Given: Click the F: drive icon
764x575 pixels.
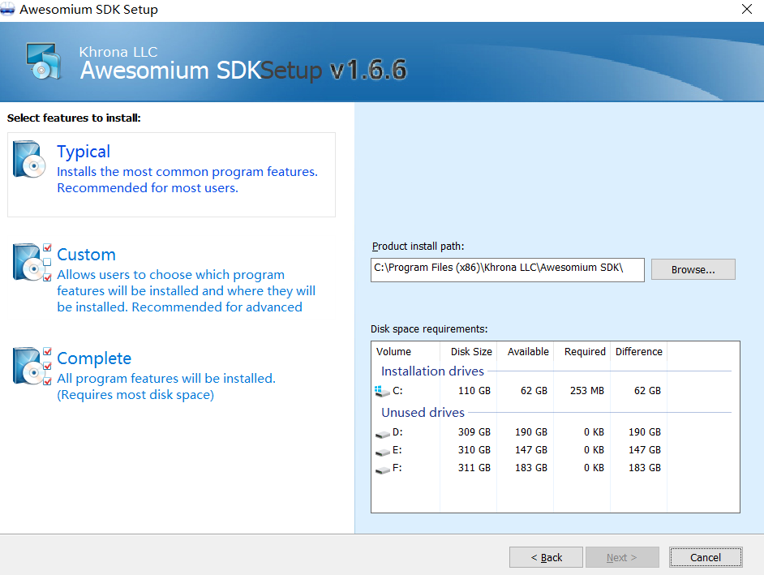Looking at the screenshot, I should pos(383,470).
